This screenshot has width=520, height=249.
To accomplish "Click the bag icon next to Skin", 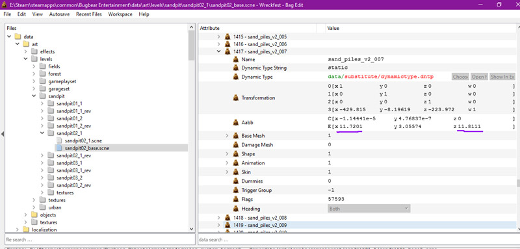I will pos(235,172).
